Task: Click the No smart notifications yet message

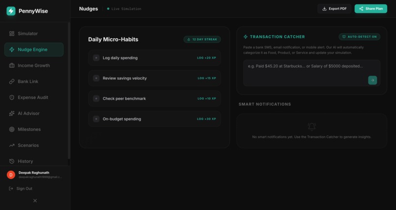Action: click(311, 137)
